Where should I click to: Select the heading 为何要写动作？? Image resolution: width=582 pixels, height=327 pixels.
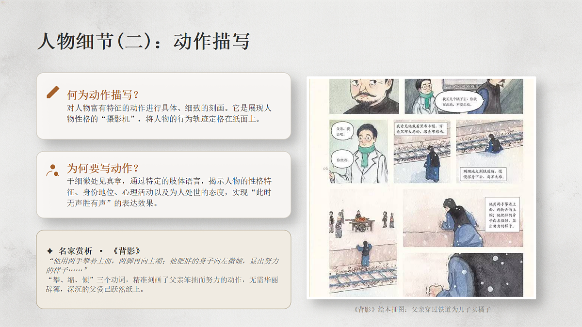pos(103,168)
